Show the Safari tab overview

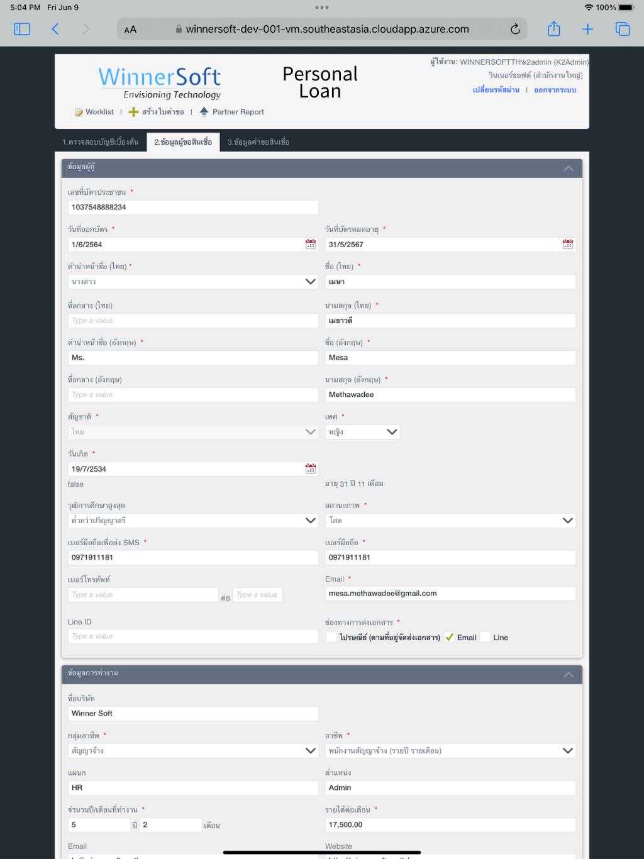coord(623,29)
